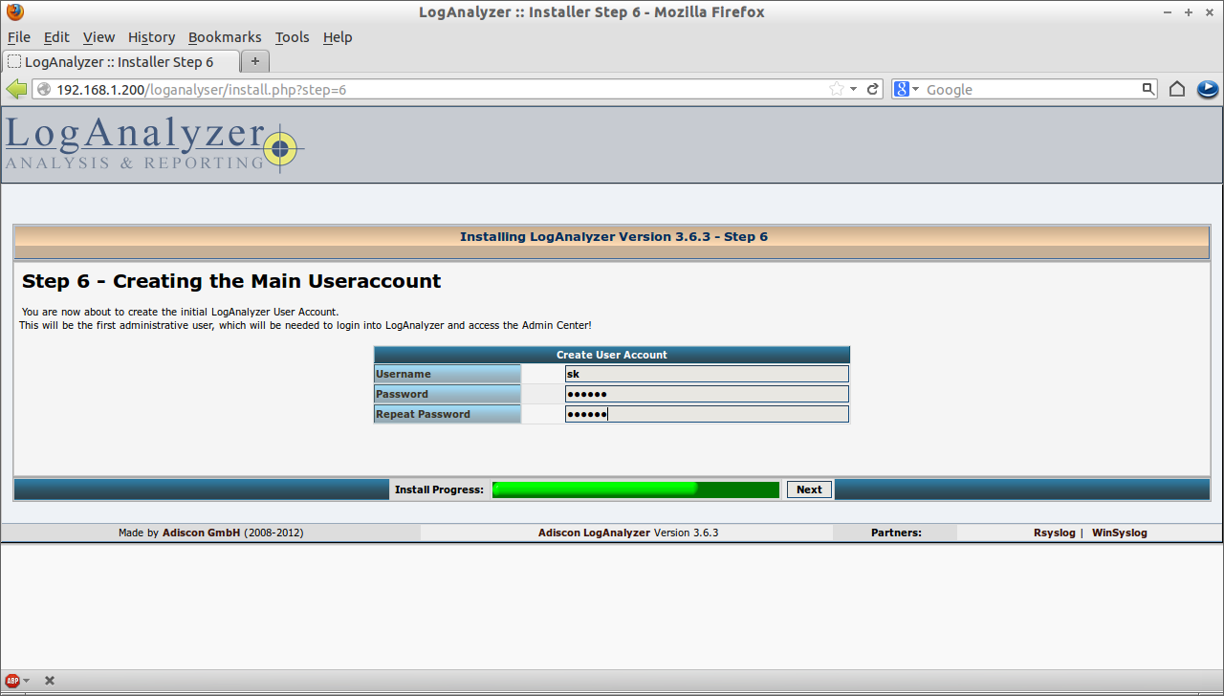The width and height of the screenshot is (1224, 696).
Task: Click the blue toolbar icon beside home
Action: (x=1207, y=89)
